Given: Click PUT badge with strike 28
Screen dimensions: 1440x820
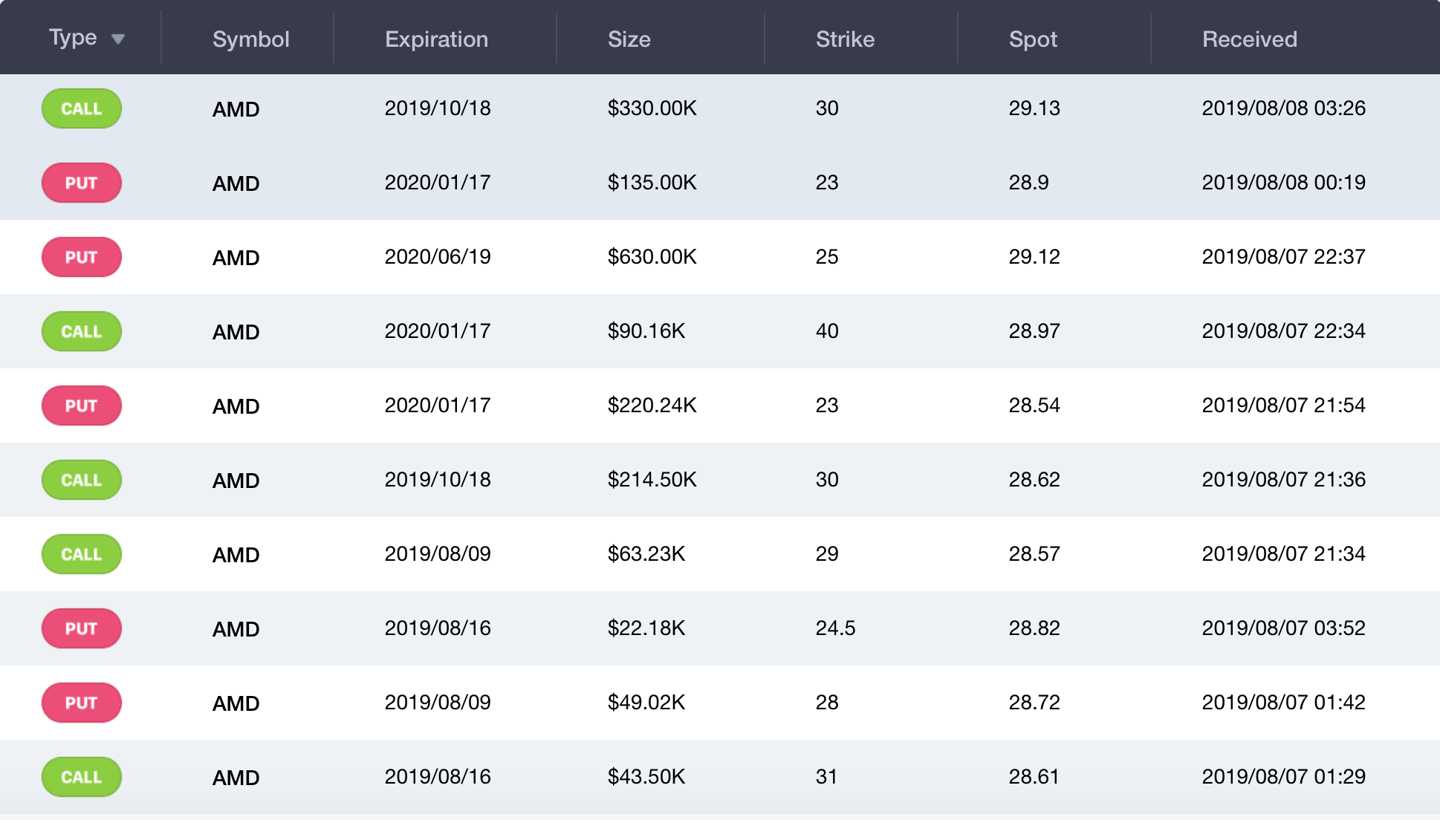Looking at the screenshot, I should click(82, 703).
